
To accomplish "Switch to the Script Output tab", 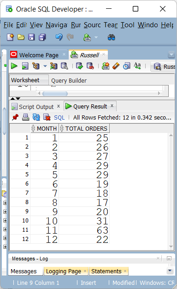I will [x=36, y=107].
